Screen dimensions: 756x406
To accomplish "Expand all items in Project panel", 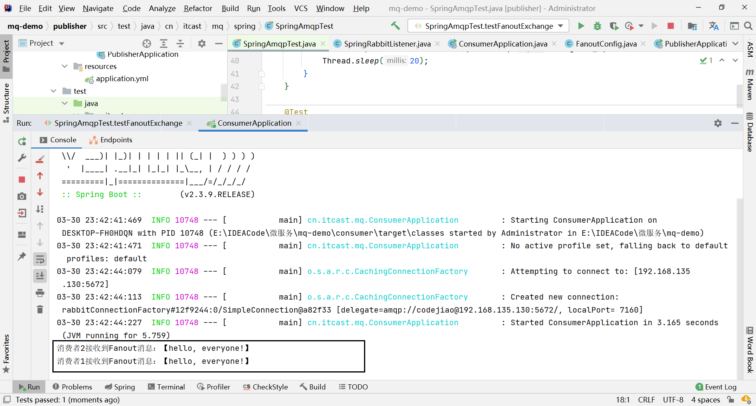I will tap(163, 43).
